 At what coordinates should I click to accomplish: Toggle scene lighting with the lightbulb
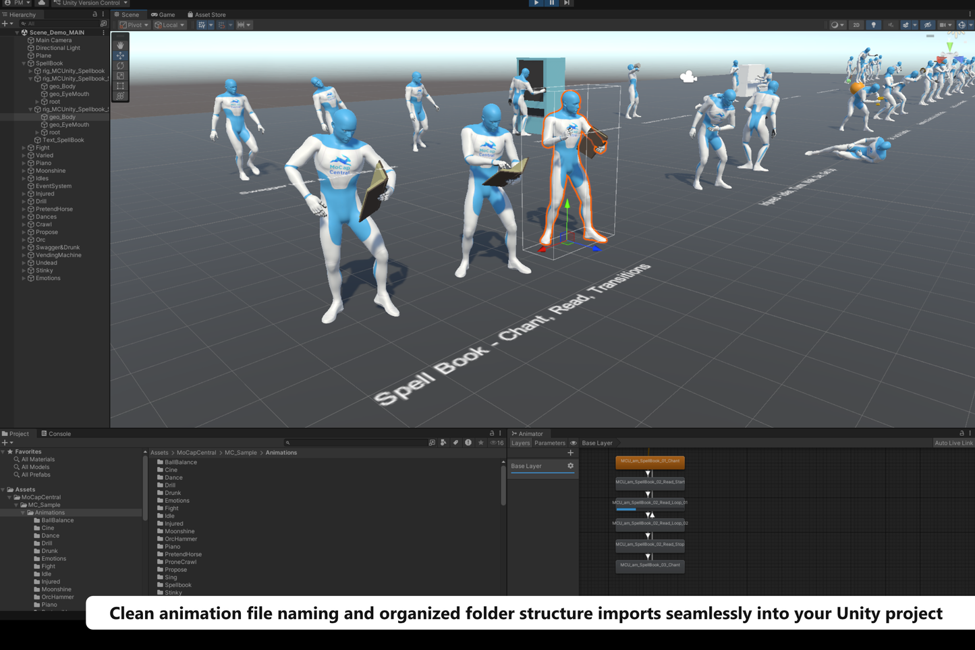873,25
